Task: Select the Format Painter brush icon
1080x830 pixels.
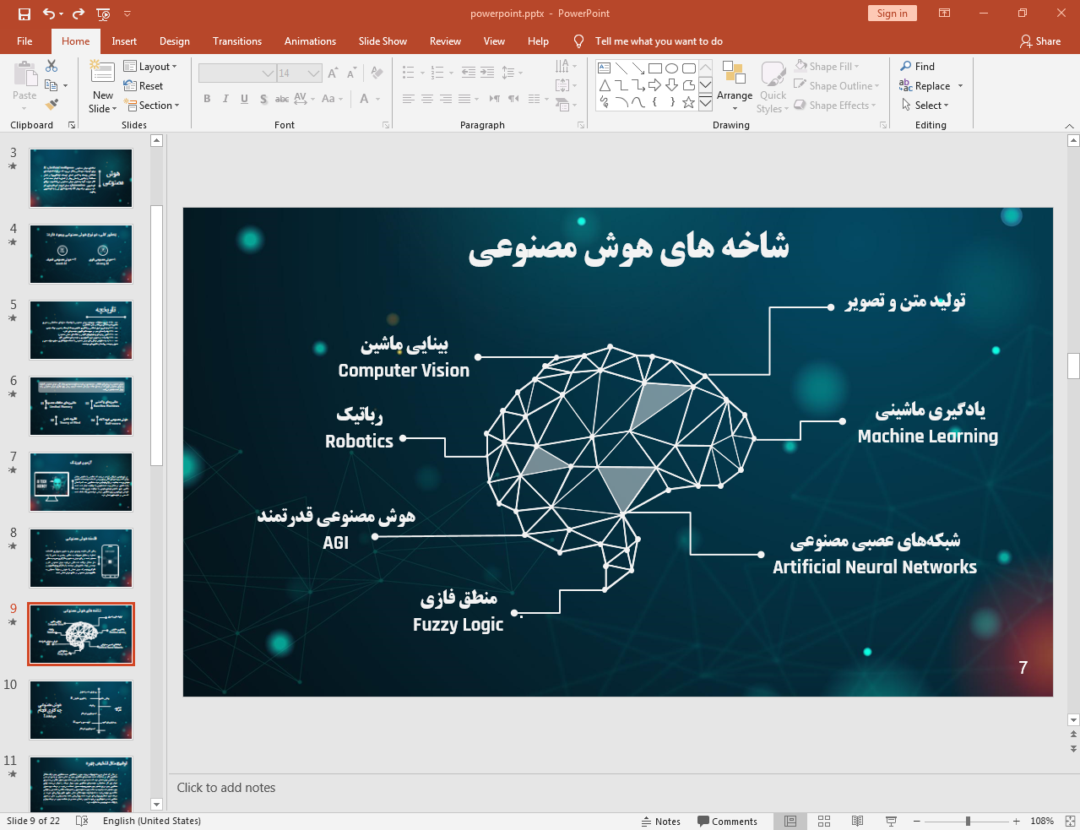Action: click(x=52, y=105)
